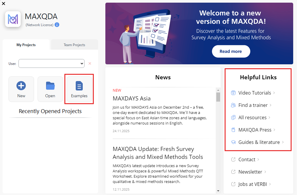The image size is (297, 195).
Task: Click the Recently Opened Projects heading
Action: pyautogui.click(x=50, y=111)
